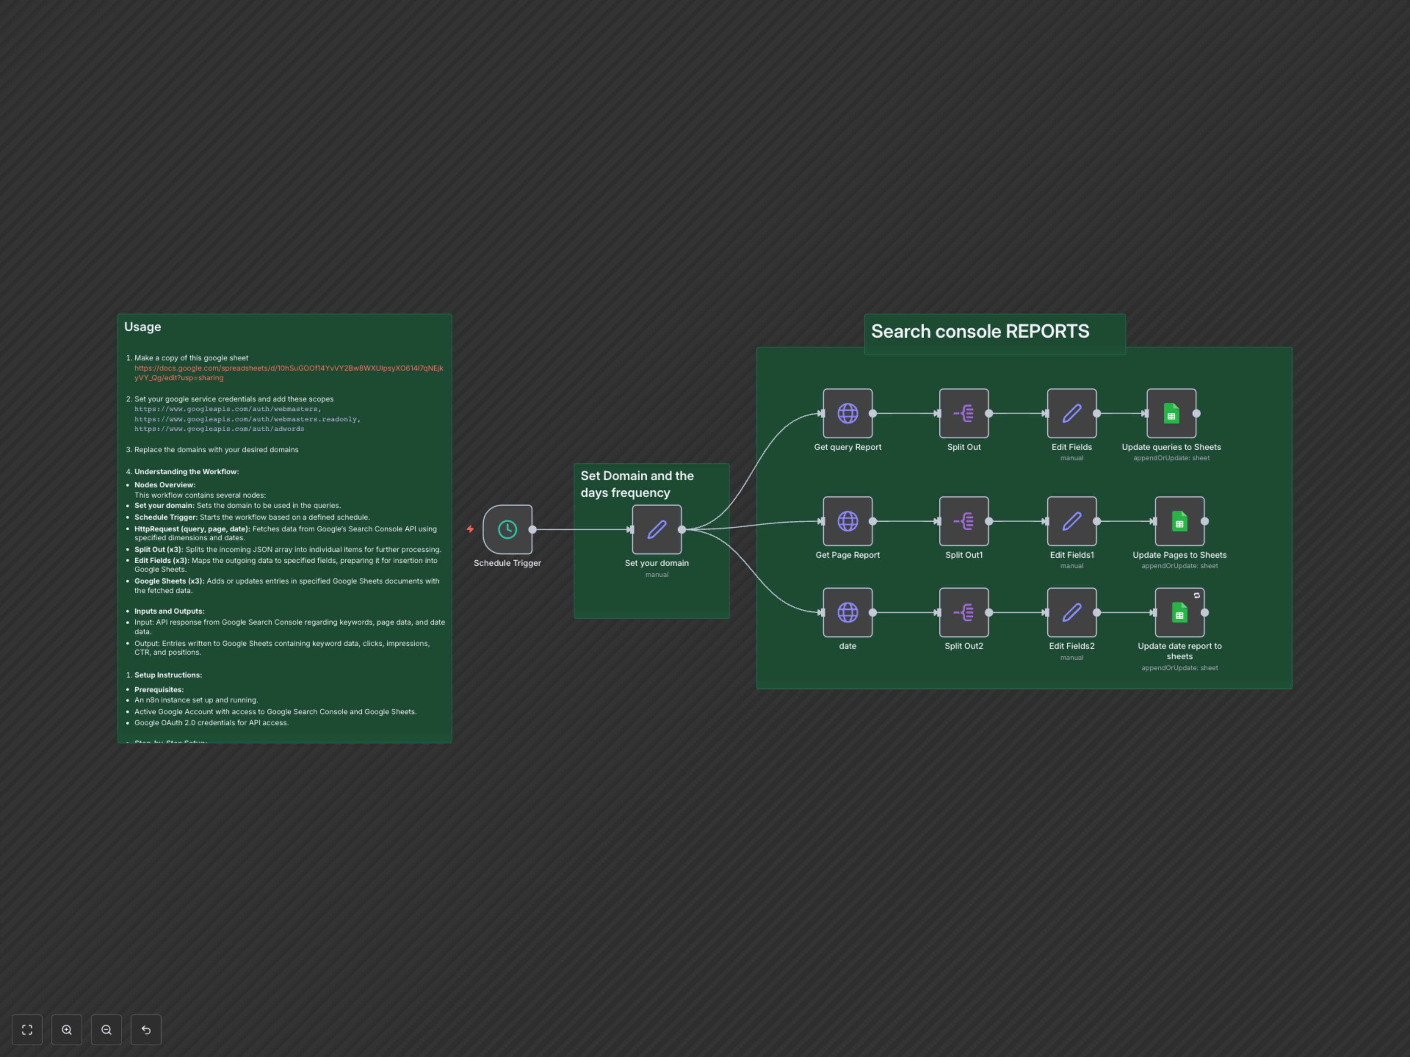
Task: Click the reset zoom undo arrow button
Action: (x=146, y=1029)
